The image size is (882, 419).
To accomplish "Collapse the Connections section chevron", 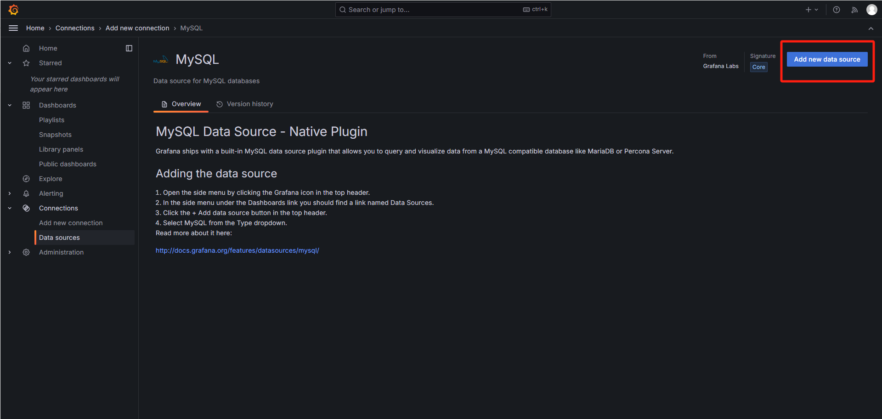I will pos(10,208).
